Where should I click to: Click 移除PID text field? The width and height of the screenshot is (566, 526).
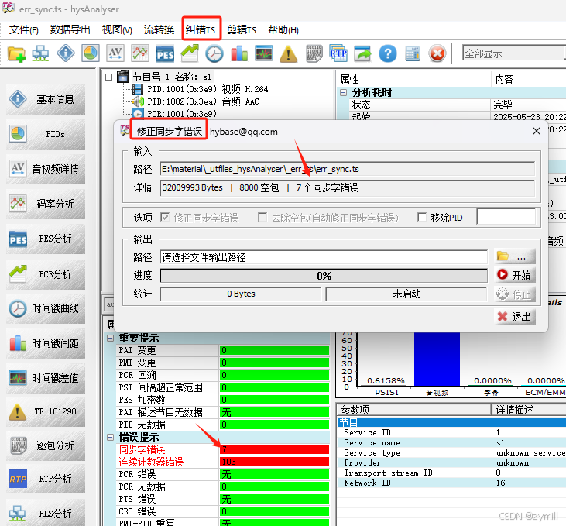[x=506, y=217]
